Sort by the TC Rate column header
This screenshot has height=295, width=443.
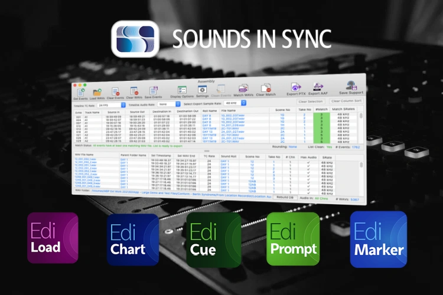pos(209,156)
